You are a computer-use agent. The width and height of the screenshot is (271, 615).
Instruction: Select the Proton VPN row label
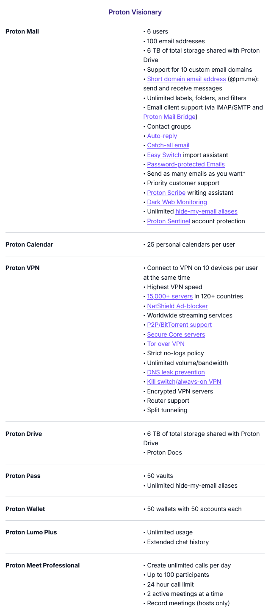coord(22,268)
